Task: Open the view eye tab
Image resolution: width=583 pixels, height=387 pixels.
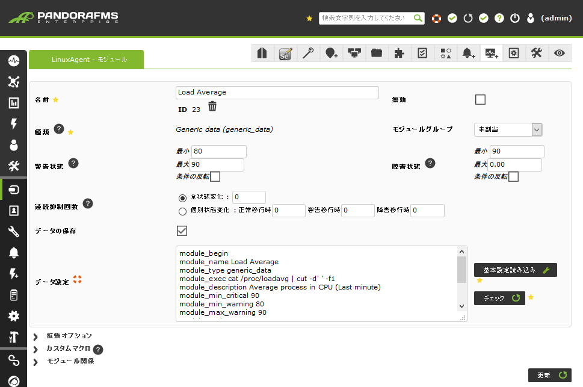Action: [559, 53]
